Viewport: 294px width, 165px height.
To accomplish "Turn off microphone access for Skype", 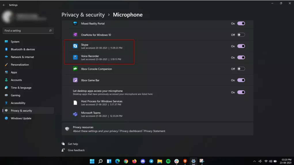I will tap(241, 46).
